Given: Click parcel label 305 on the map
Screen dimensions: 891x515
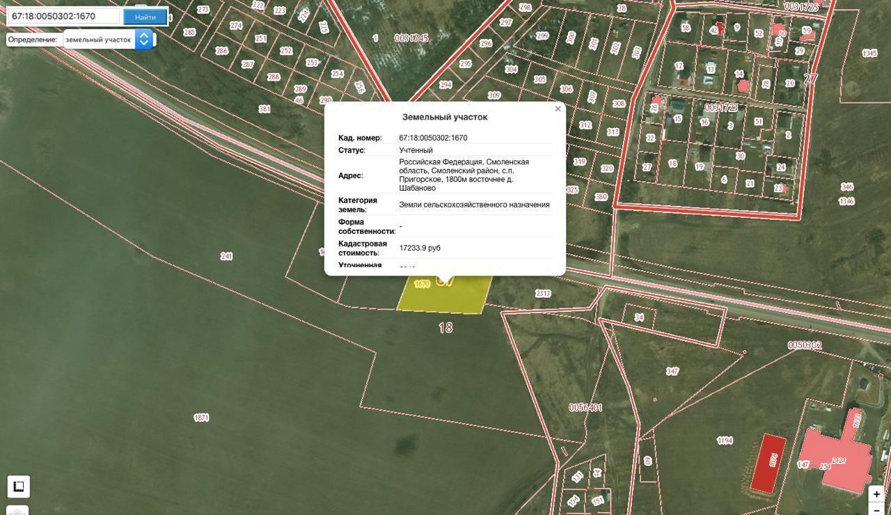Looking at the screenshot, I should [x=540, y=79].
